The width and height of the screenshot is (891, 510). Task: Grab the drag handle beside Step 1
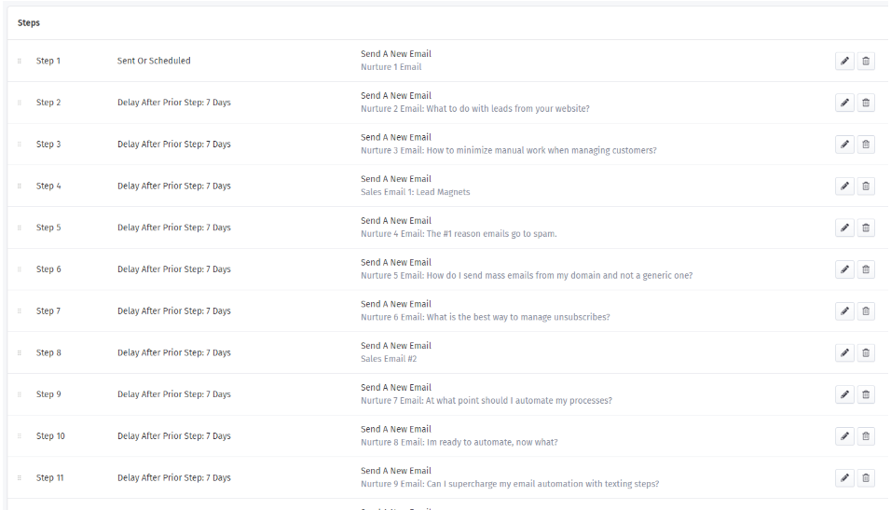pos(20,61)
